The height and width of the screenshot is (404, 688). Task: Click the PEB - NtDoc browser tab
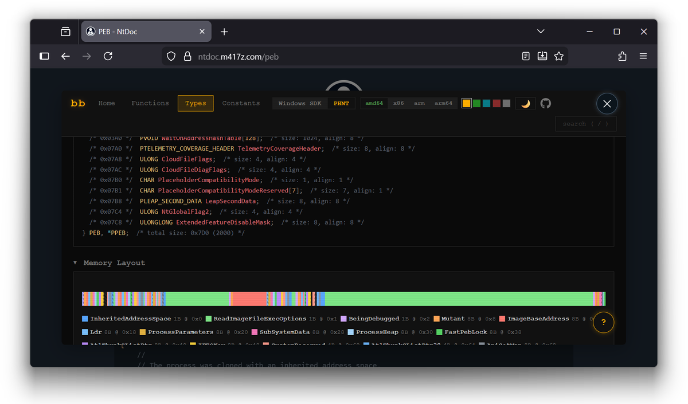pos(146,32)
